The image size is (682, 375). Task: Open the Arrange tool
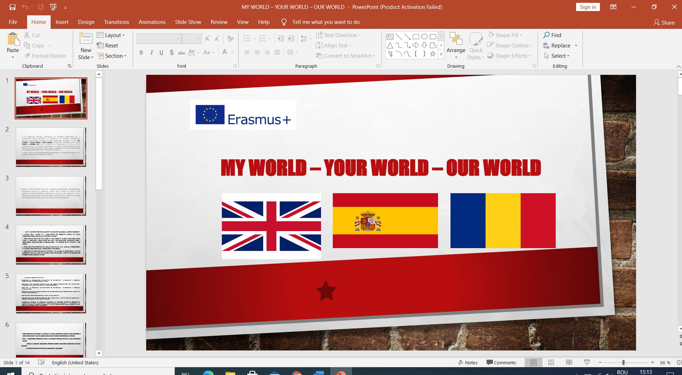455,43
